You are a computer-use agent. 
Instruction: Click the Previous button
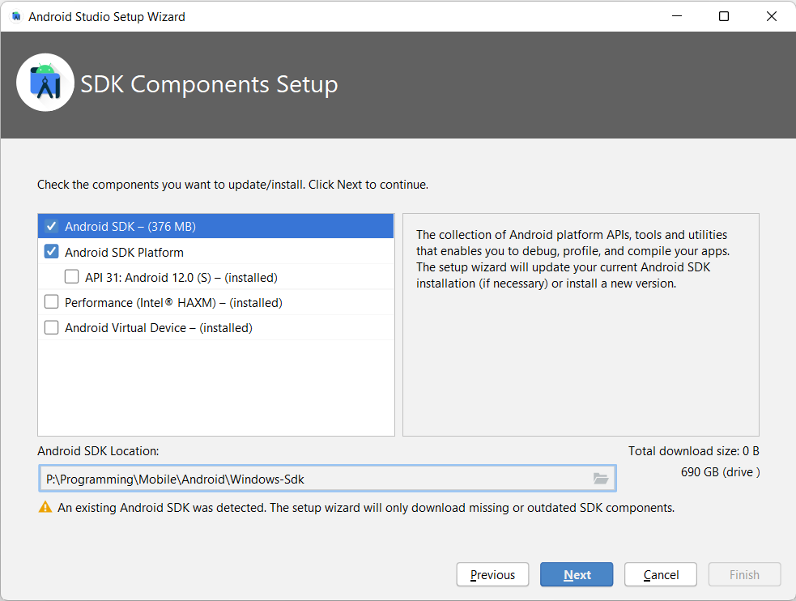tap(492, 574)
